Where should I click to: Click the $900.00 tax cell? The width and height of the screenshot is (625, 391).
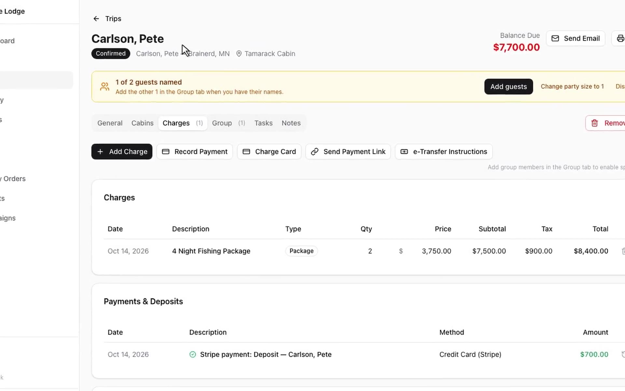(538, 251)
